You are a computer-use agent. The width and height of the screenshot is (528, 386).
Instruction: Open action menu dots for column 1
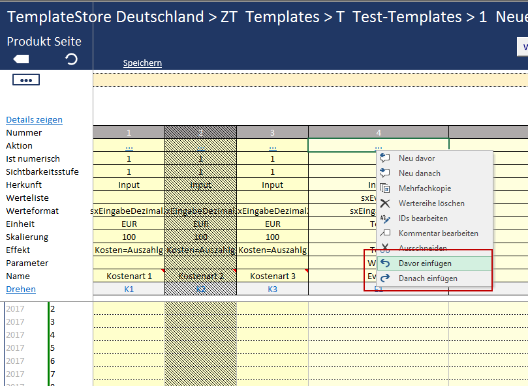point(129,146)
